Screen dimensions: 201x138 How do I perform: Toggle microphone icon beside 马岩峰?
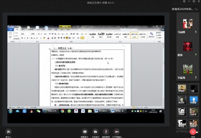click(x=196, y=32)
